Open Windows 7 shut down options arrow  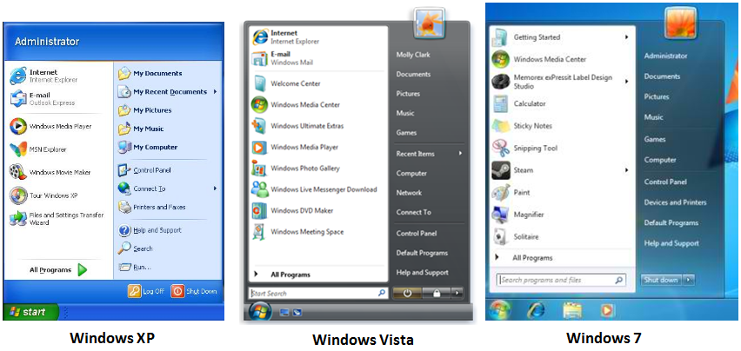(x=689, y=280)
